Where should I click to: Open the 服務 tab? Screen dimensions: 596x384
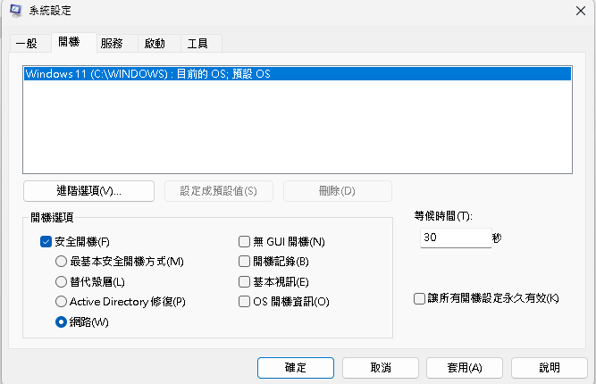(x=113, y=44)
